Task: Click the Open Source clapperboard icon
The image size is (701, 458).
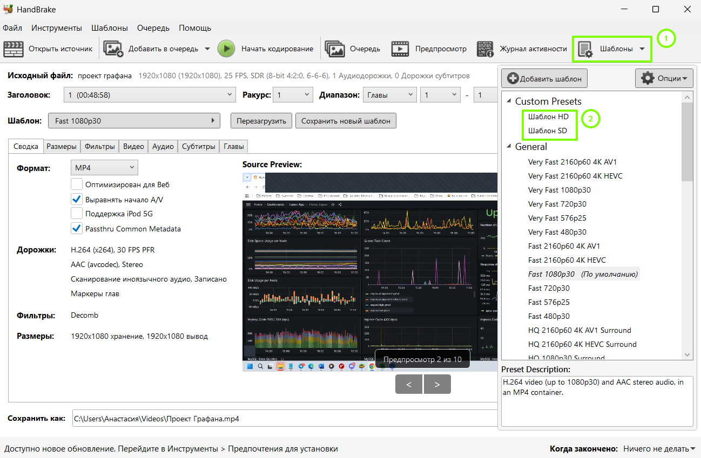Action: pos(13,49)
